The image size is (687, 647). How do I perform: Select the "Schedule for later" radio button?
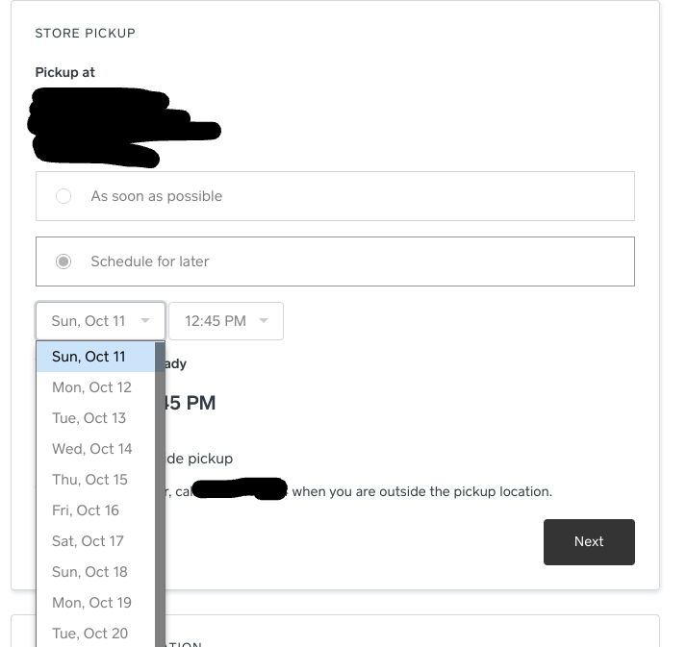pos(64,261)
